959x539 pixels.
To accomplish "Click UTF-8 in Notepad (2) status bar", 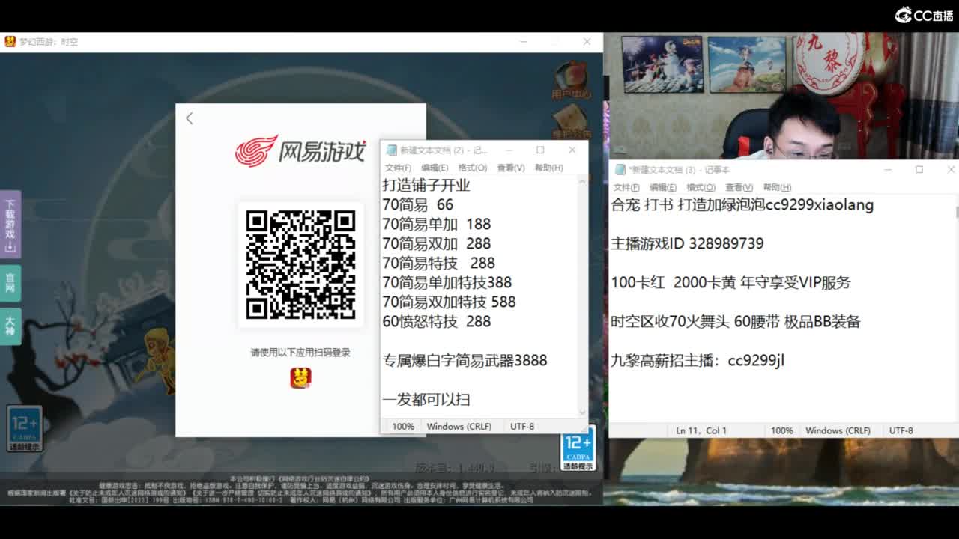I will coord(522,426).
